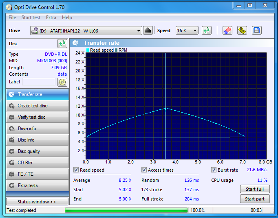Switch to Create test disc
Screen dimensions: 278x218
(38, 106)
